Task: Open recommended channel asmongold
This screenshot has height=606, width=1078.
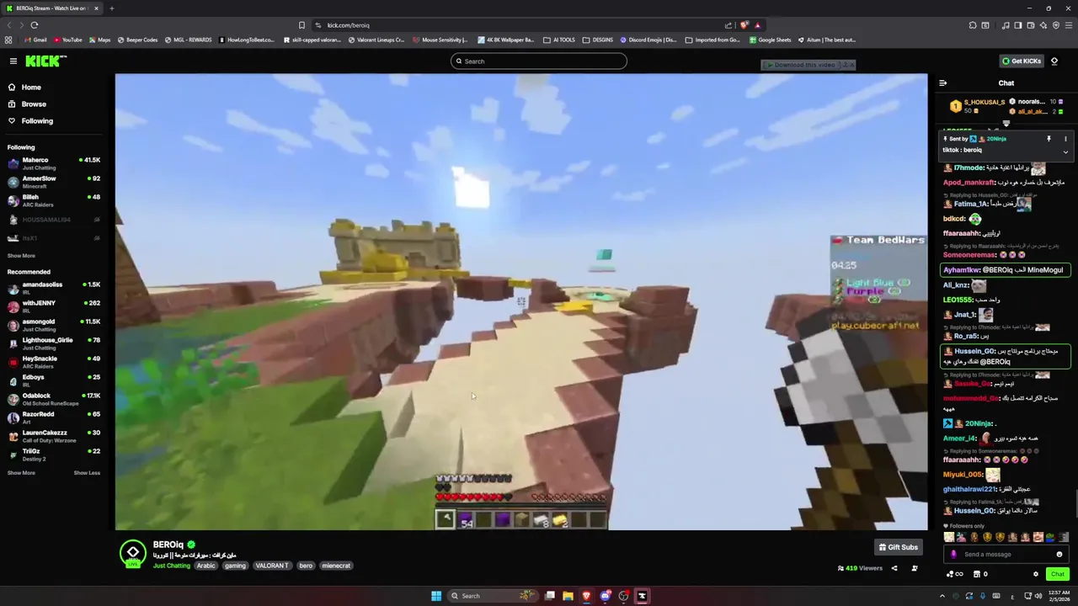Action: (x=53, y=325)
